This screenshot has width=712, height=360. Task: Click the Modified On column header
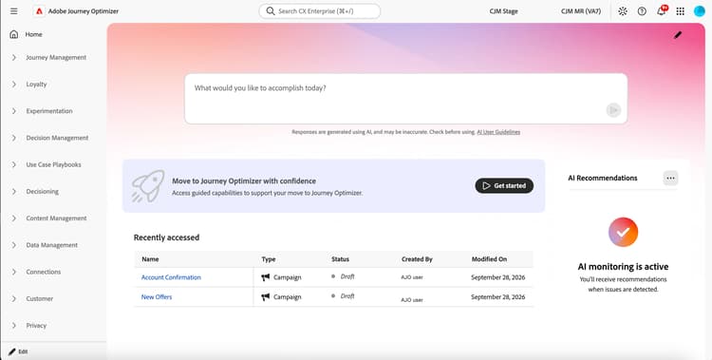pyautogui.click(x=489, y=259)
